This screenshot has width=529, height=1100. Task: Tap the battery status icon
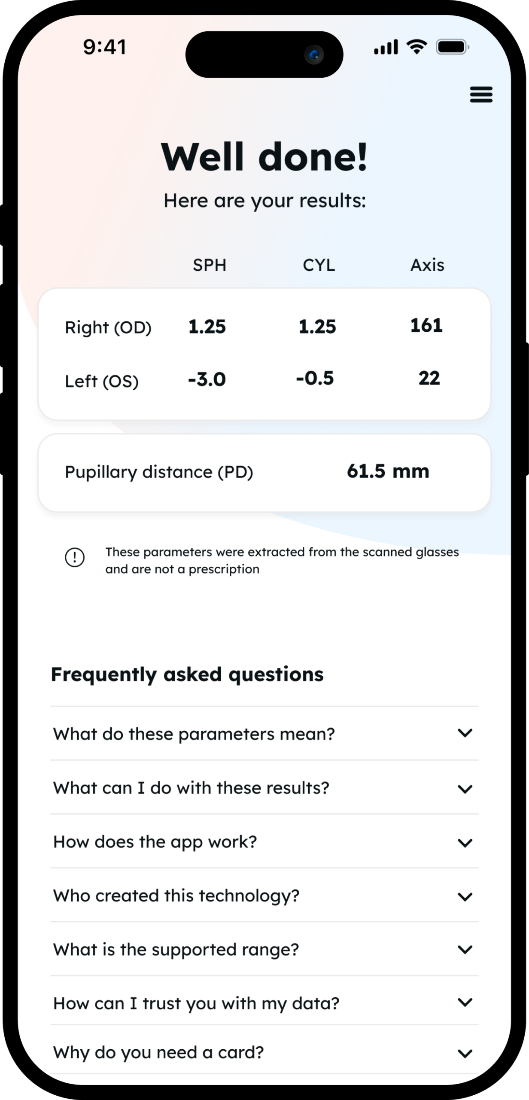(453, 47)
